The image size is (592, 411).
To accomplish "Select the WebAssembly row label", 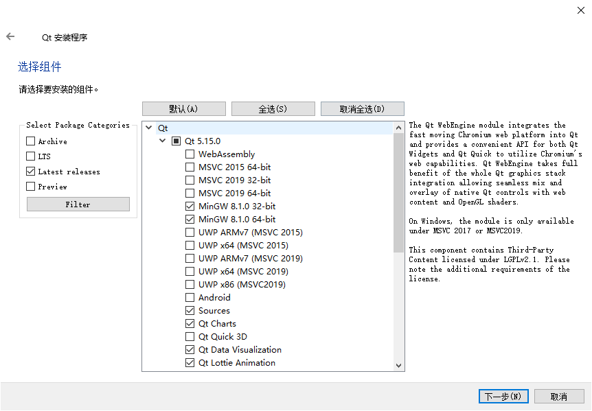I will coord(227,154).
